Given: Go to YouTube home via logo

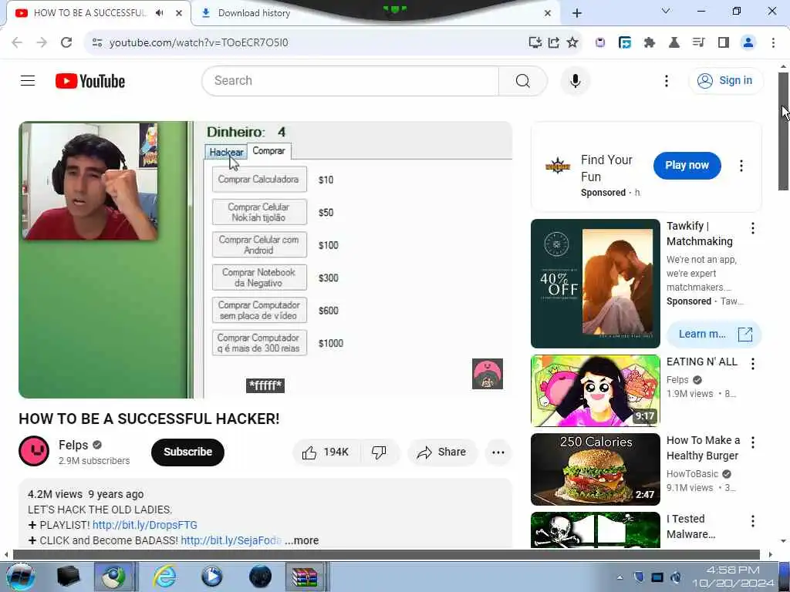Looking at the screenshot, I should click(x=90, y=81).
